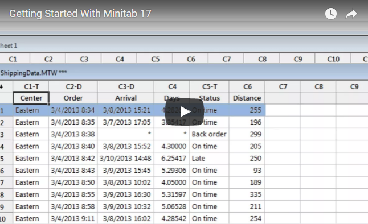Click the ShippingData.MTW title bar
Screen dimensions: 368x224
(184, 73)
